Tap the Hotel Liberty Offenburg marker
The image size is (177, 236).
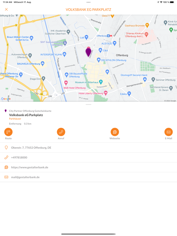(106, 93)
